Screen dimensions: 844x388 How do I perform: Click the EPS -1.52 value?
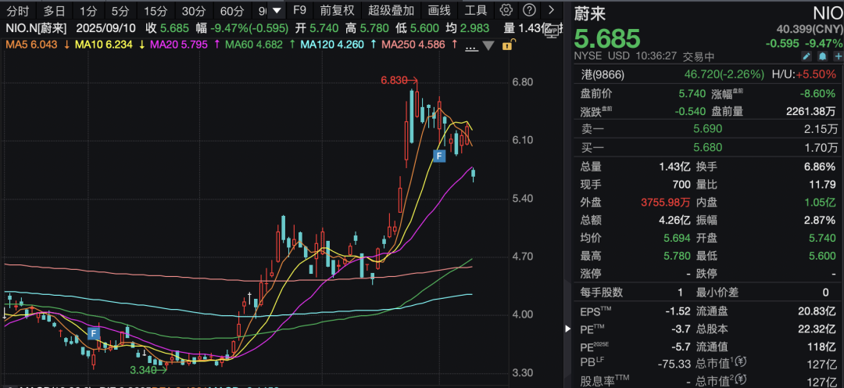tap(679, 311)
